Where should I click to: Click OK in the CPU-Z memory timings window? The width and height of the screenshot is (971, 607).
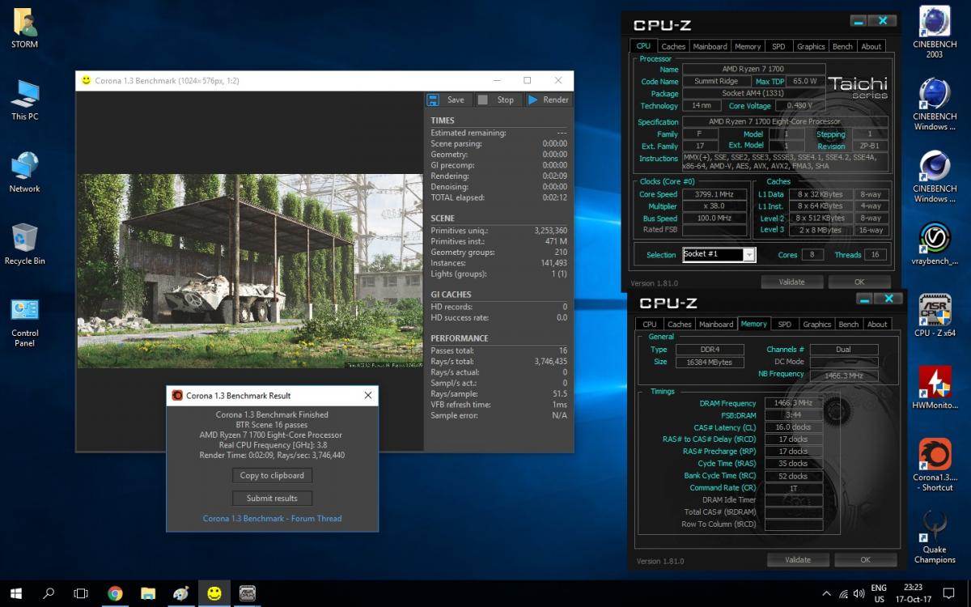[866, 559]
